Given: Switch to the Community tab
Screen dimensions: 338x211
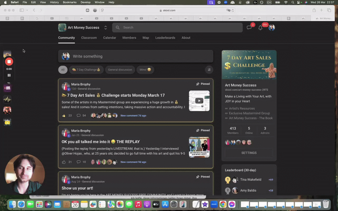Looking at the screenshot, I should tap(66, 38).
